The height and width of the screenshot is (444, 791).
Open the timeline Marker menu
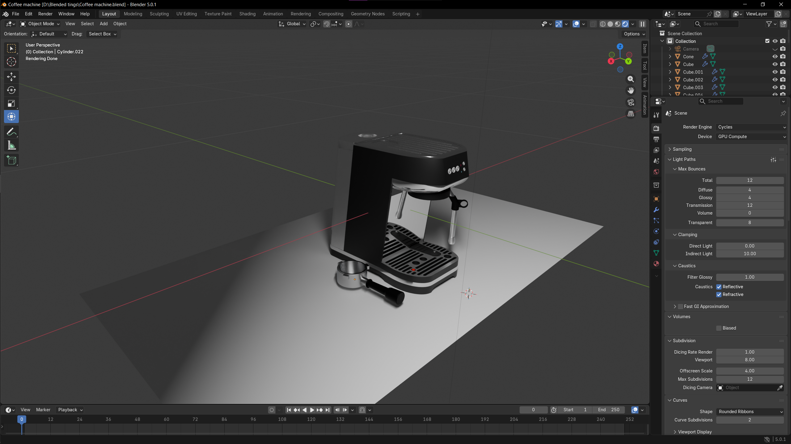pos(43,410)
